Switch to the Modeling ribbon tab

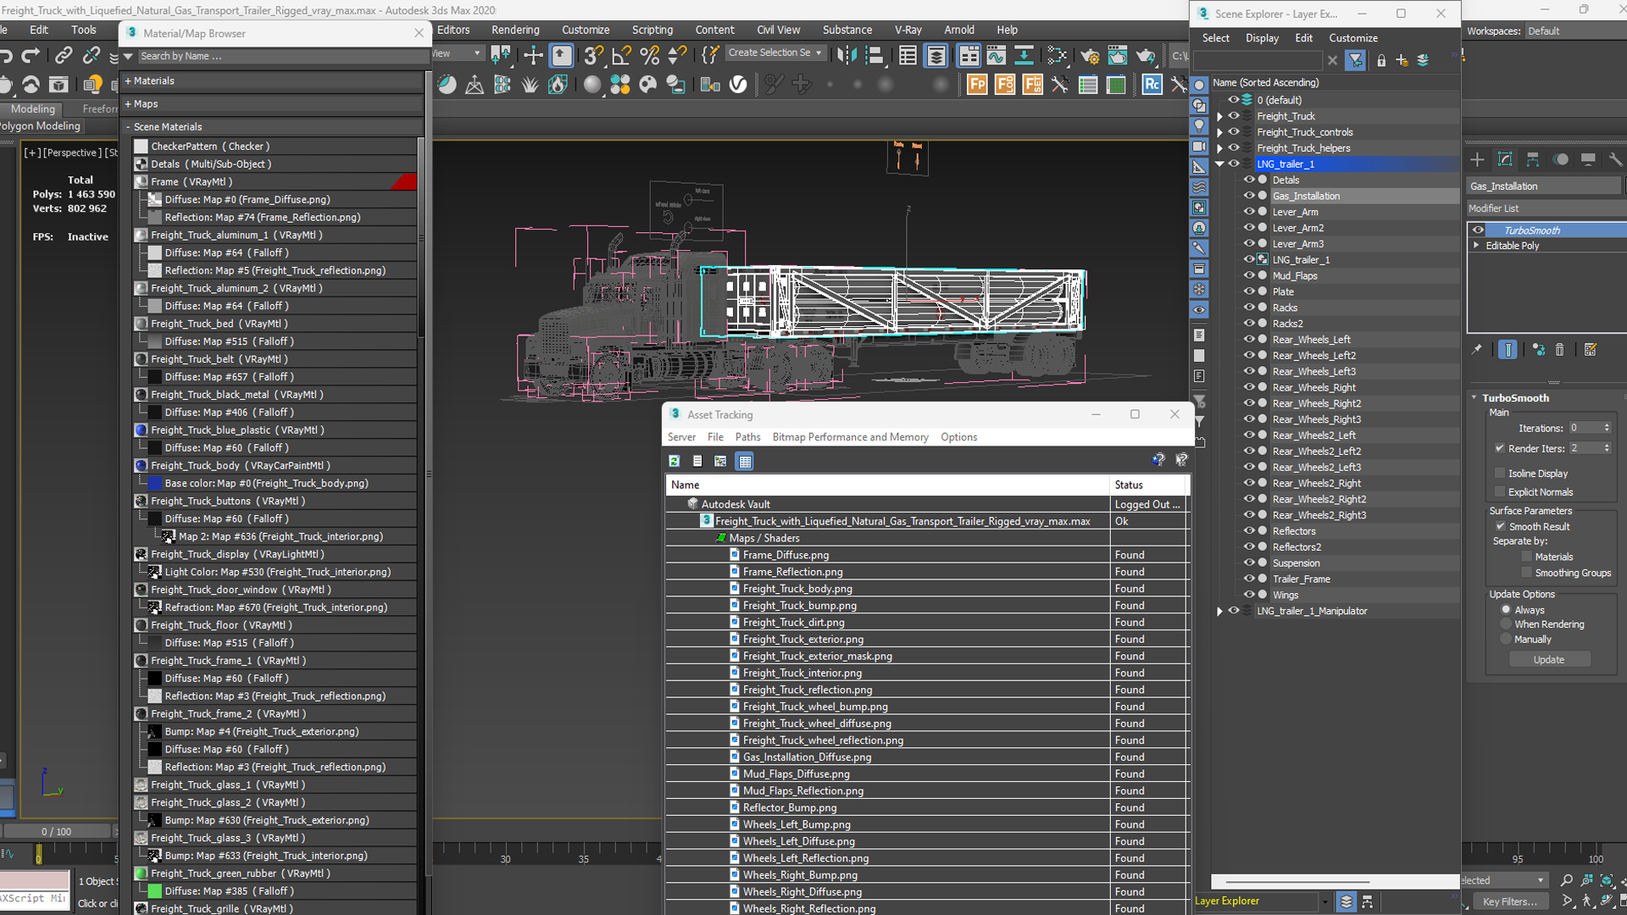click(x=32, y=108)
